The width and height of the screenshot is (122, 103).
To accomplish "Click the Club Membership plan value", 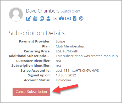I will 70,46.
